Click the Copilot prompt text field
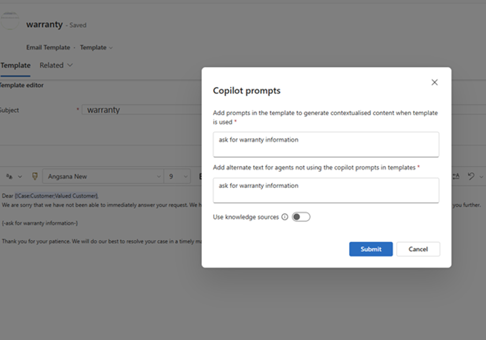The image size is (486, 340). pos(326,144)
